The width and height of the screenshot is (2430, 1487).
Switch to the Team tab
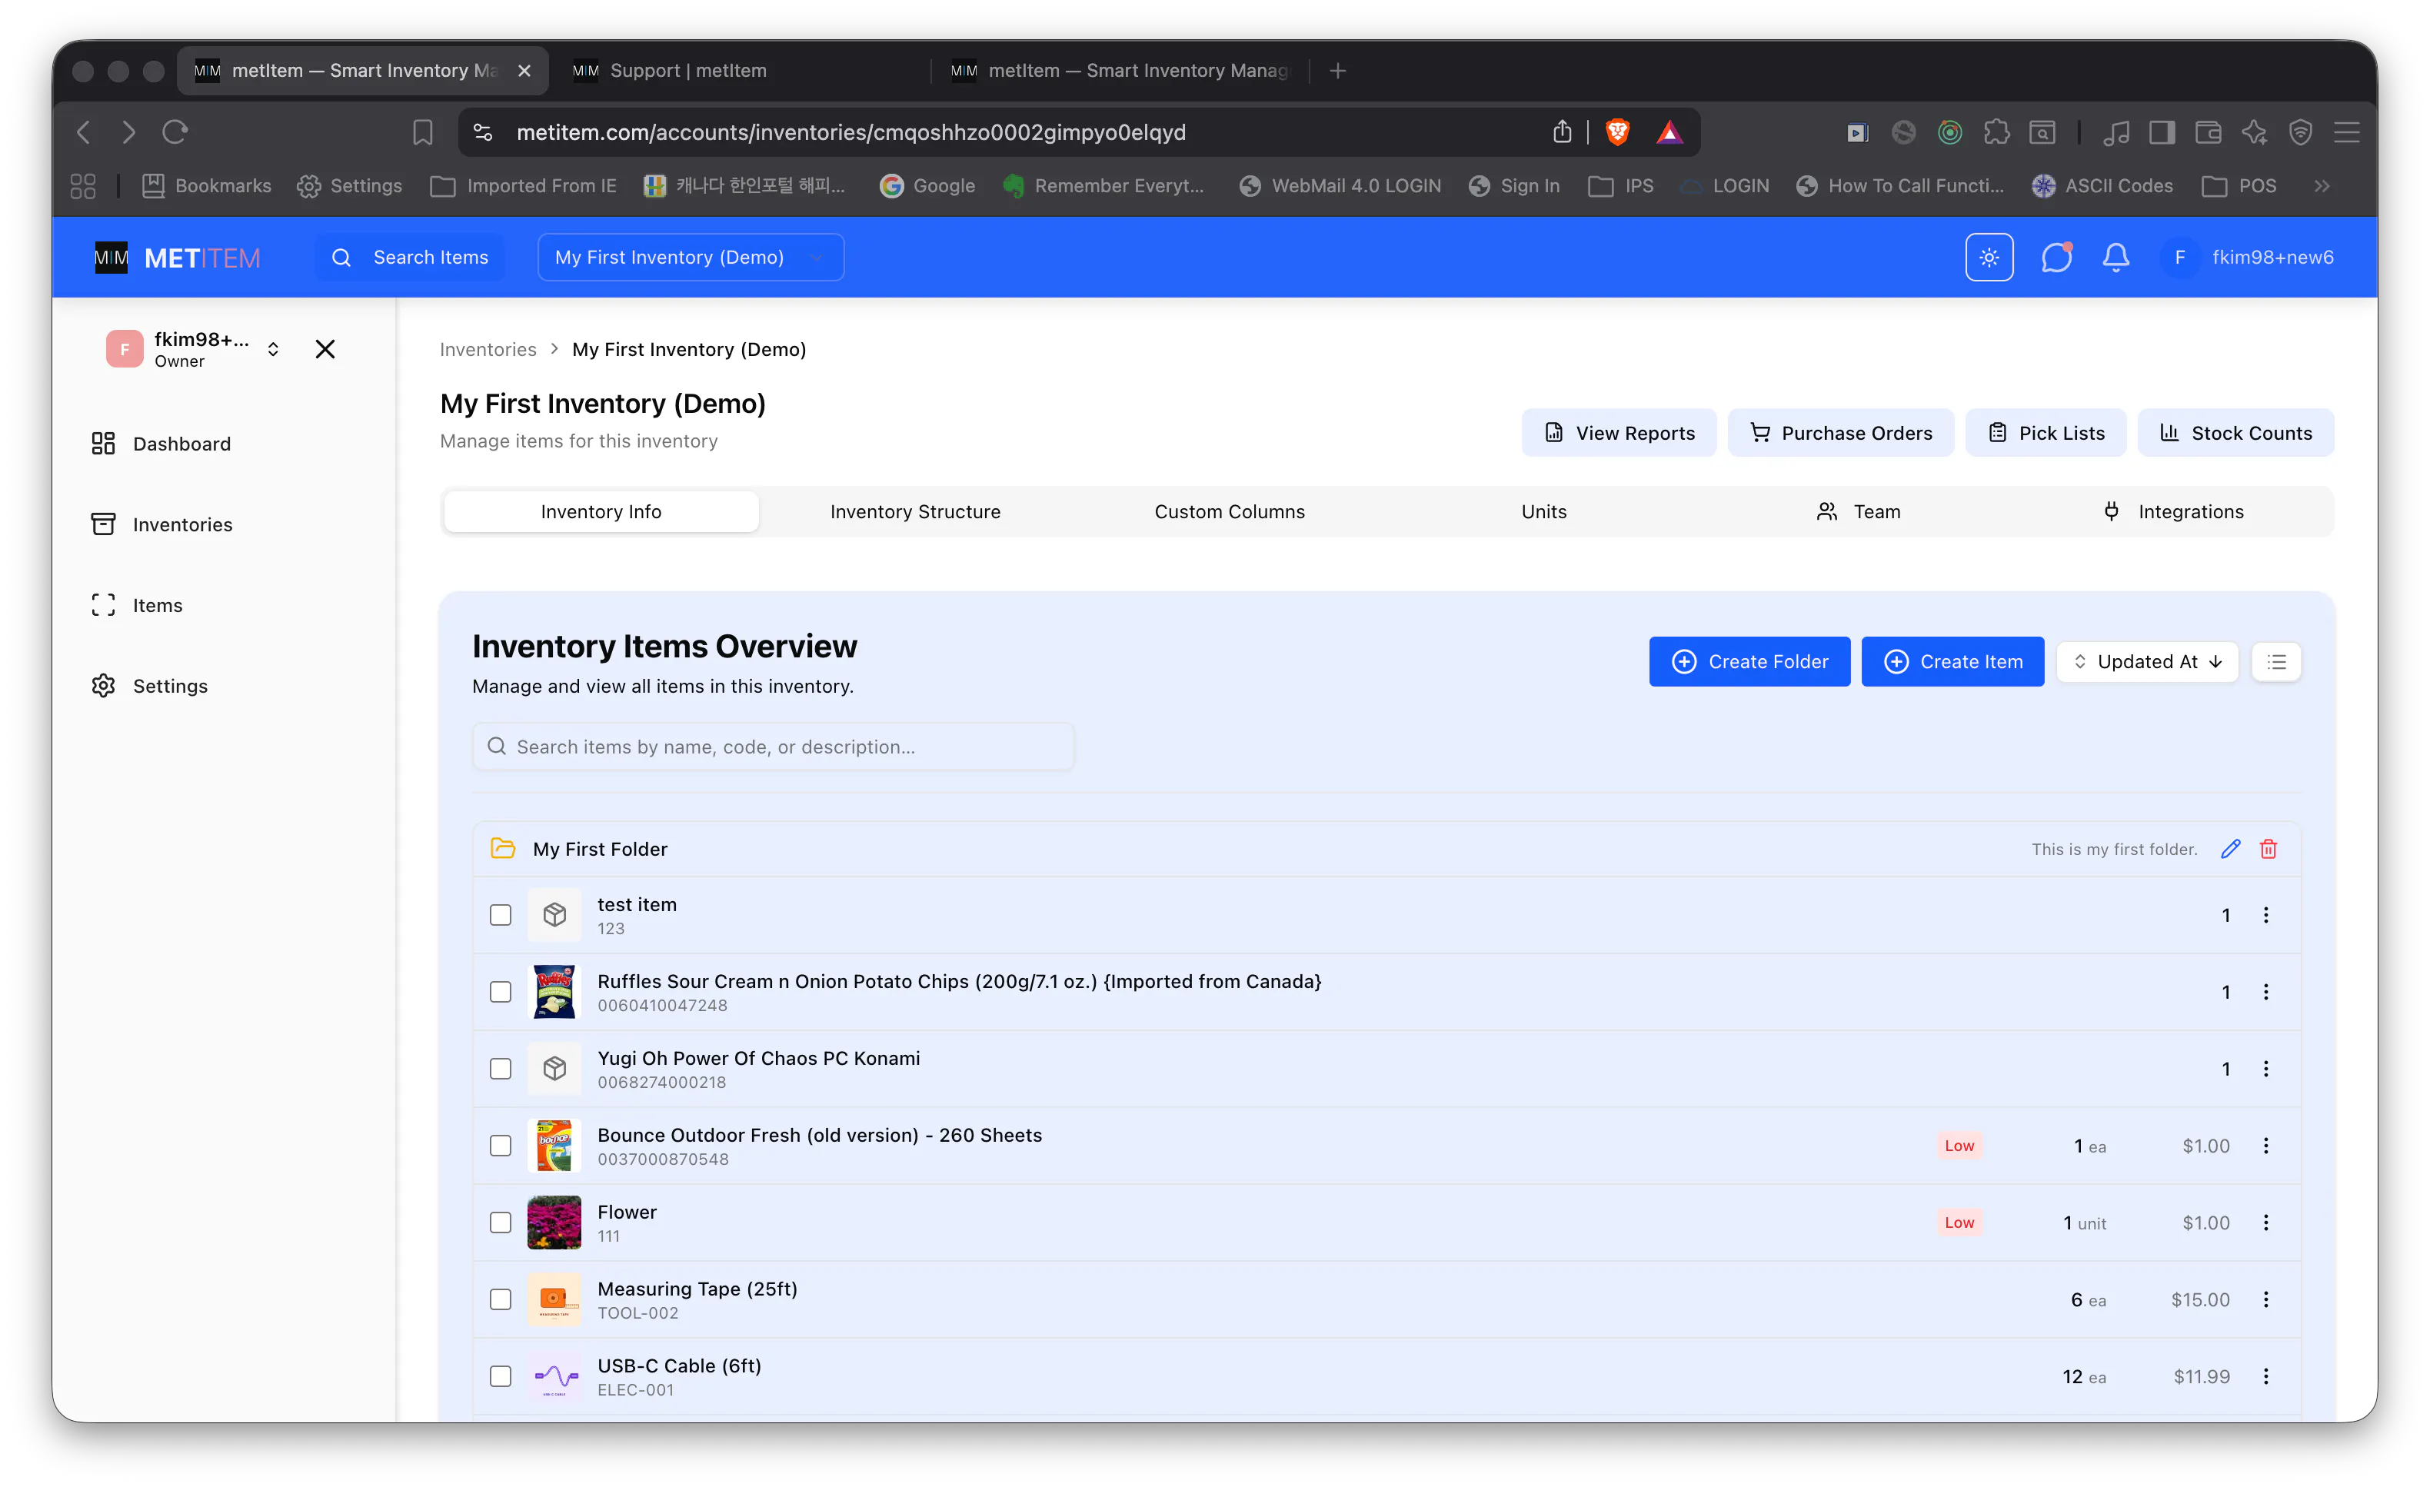(1858, 512)
